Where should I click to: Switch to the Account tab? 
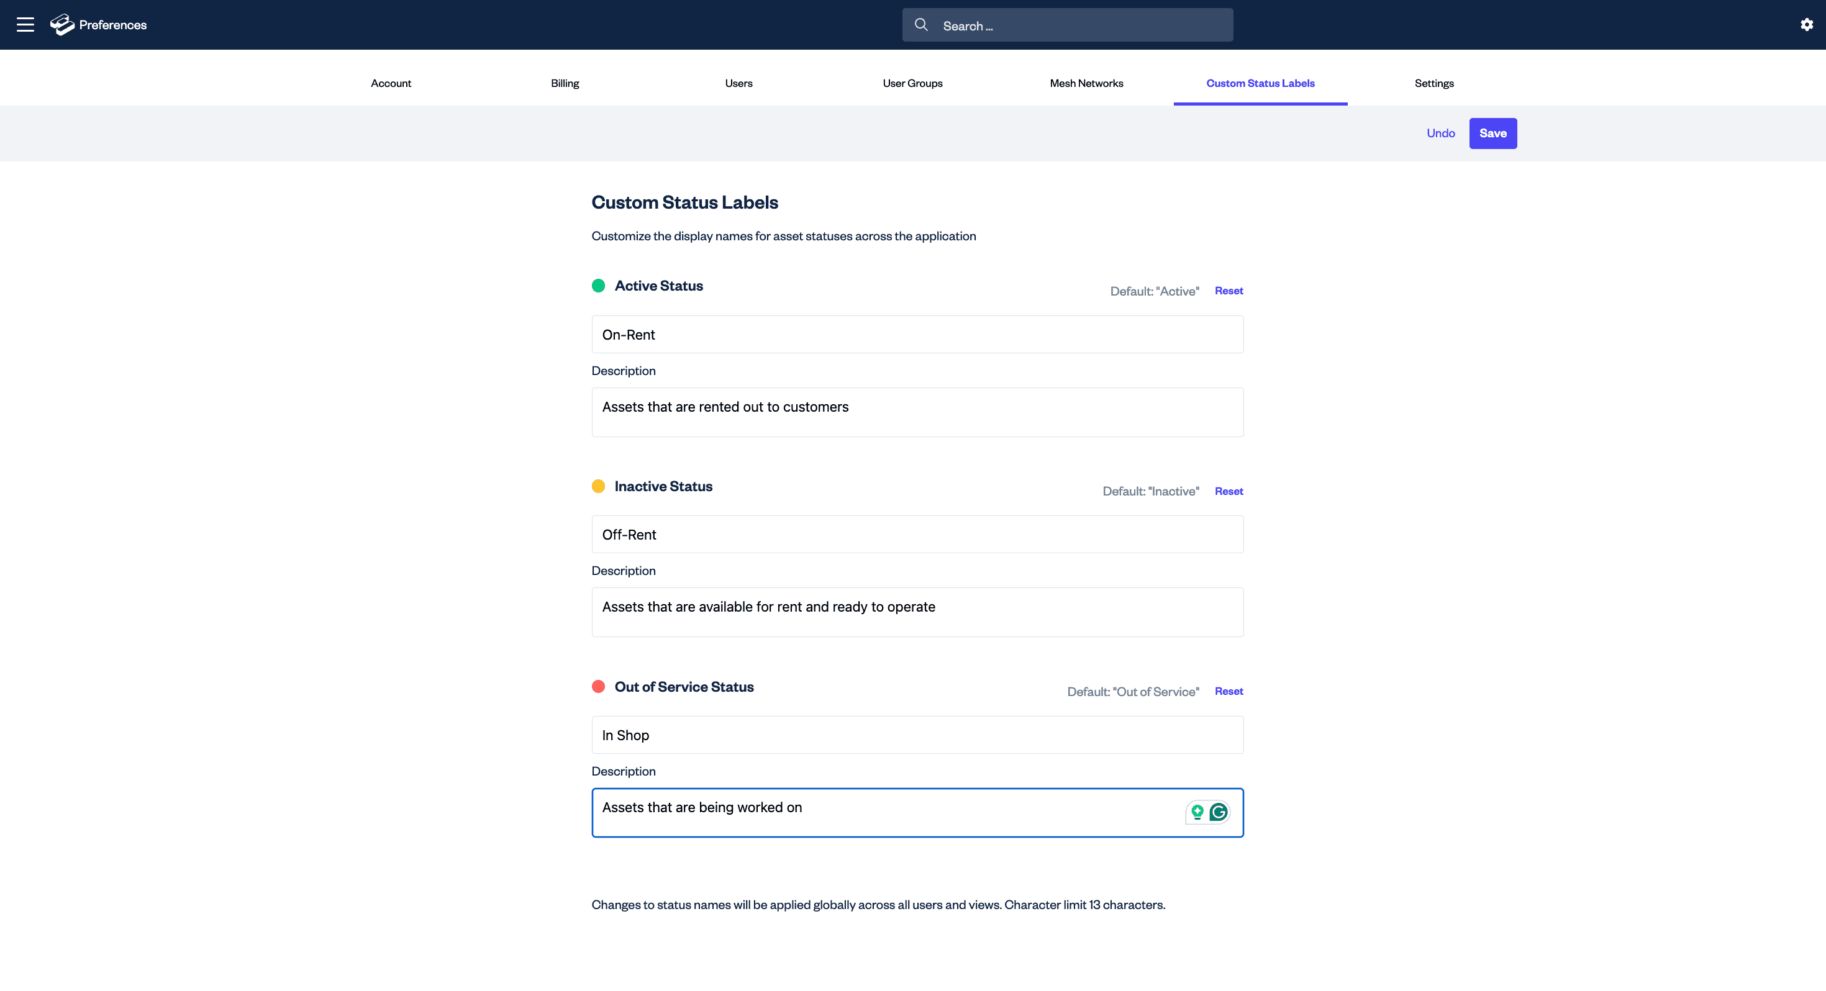pyautogui.click(x=391, y=83)
